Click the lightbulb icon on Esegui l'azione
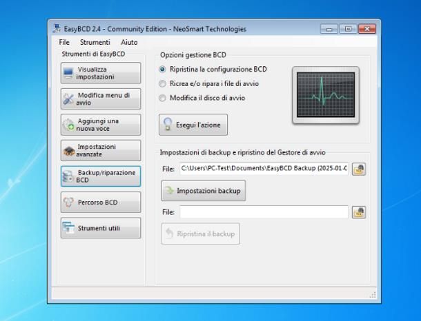 click(x=168, y=124)
